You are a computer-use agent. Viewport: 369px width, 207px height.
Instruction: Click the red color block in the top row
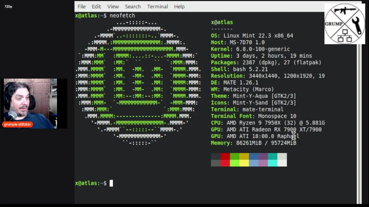225,156
